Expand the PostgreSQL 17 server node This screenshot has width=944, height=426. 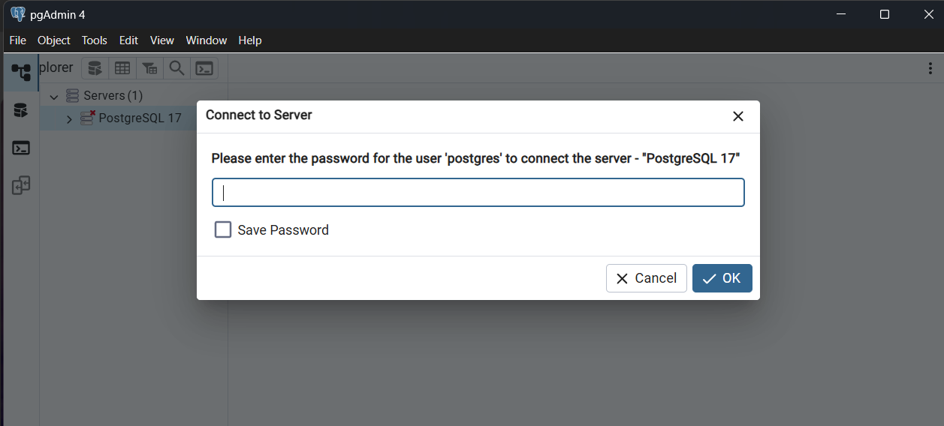(x=69, y=118)
